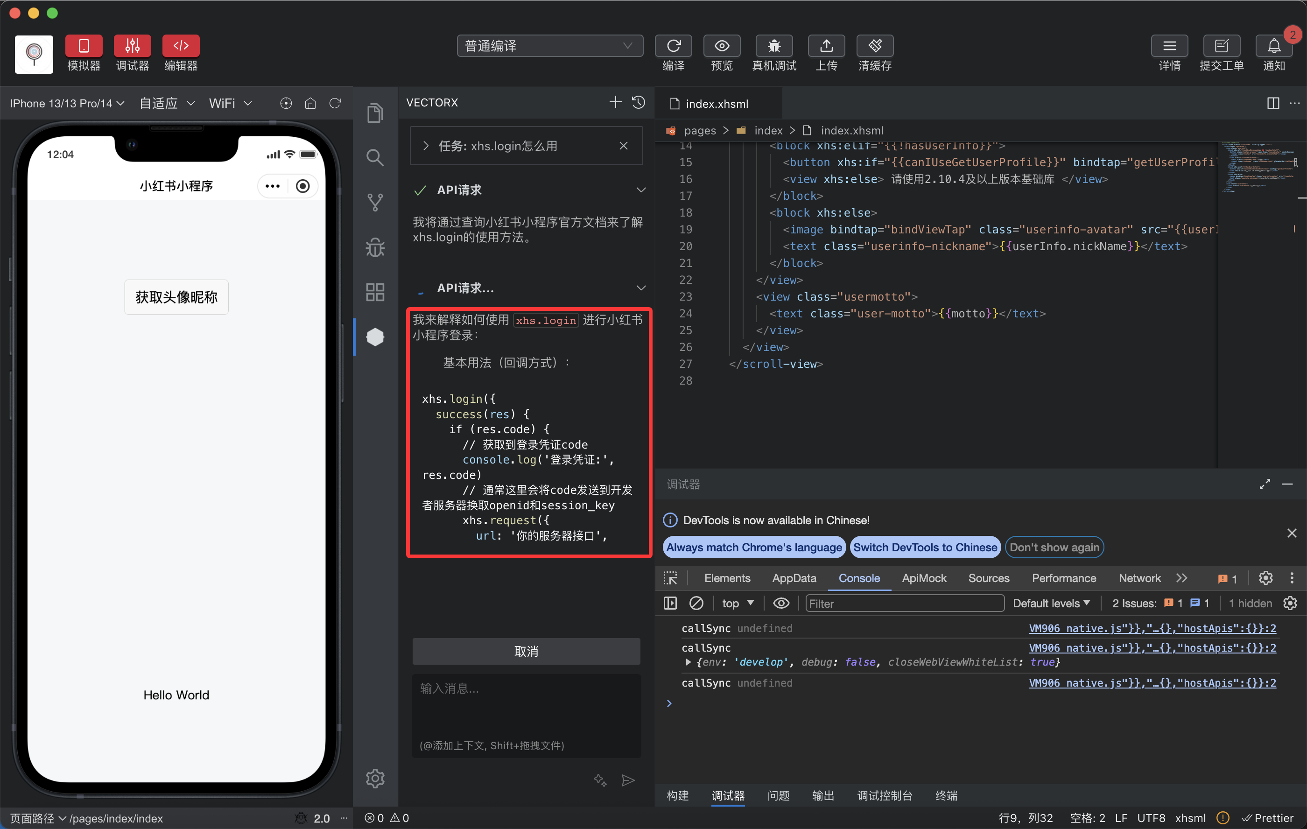Open the 自适应 zoom dropdown
1307x829 pixels.
167,103
